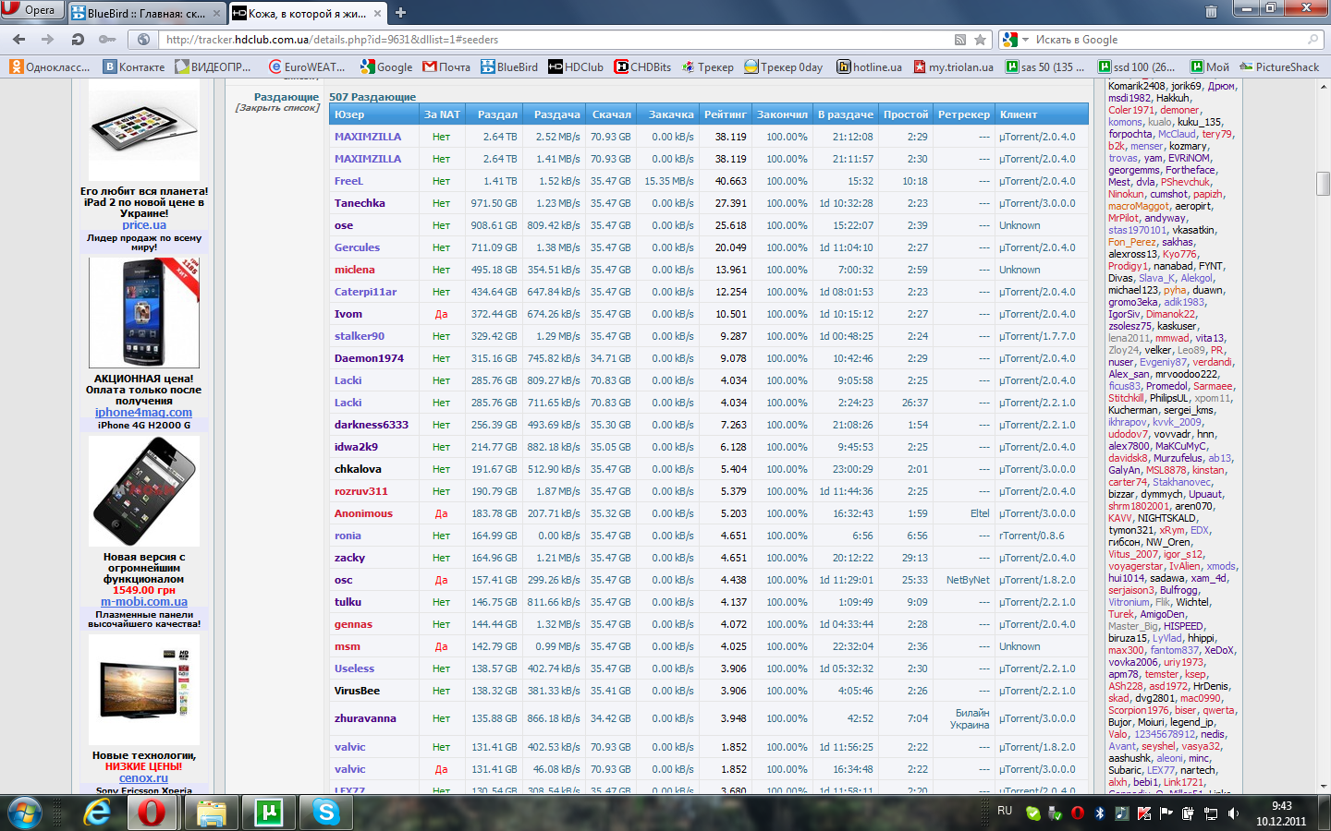1331x831 pixels.
Task: Open user darkness6333's profile link
Action: click(x=372, y=425)
